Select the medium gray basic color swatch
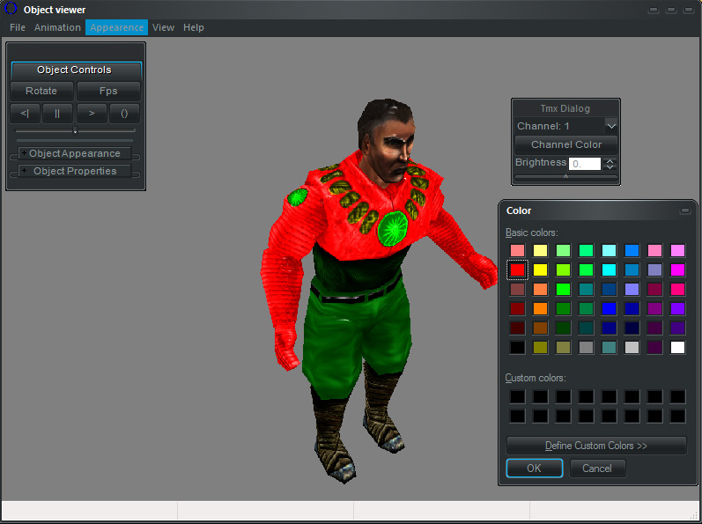 (x=586, y=347)
